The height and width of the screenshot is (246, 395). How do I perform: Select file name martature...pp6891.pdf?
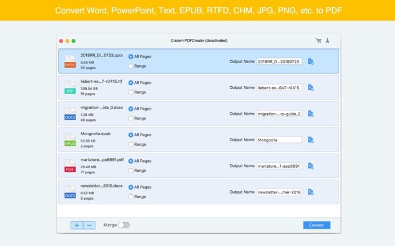(x=102, y=160)
